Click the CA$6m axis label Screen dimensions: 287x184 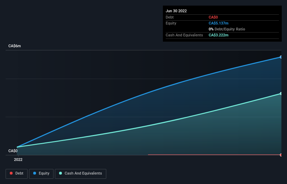(14, 46)
